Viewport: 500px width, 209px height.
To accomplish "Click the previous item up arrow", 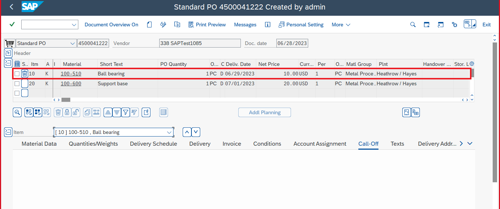I will (187, 132).
